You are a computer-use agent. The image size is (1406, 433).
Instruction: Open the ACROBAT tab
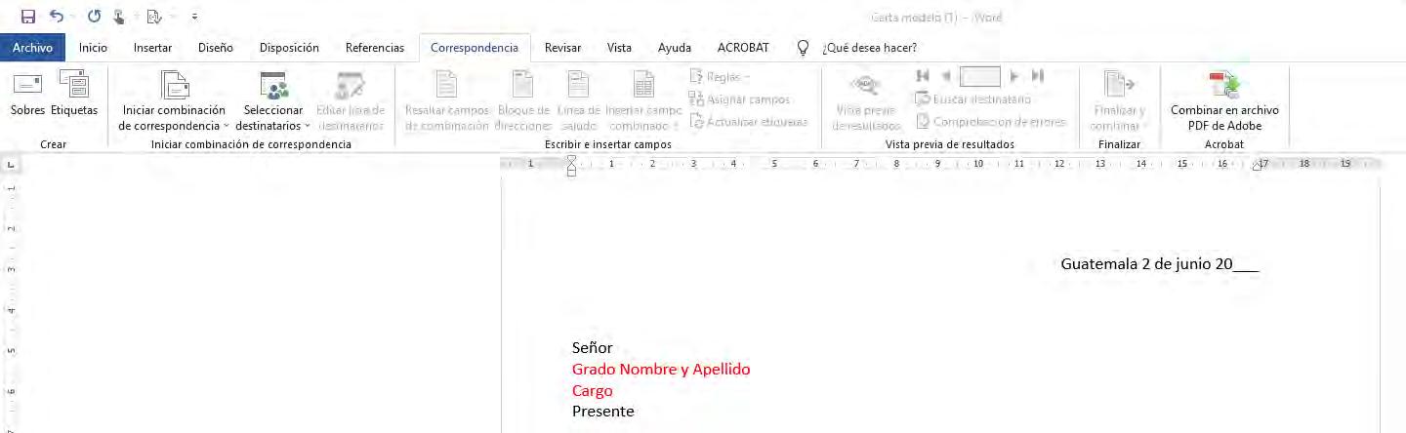pyautogui.click(x=743, y=48)
